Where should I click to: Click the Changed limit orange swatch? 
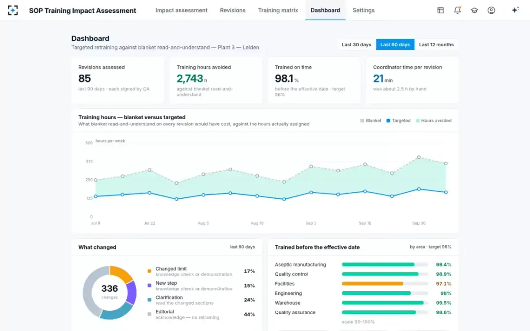149,271
